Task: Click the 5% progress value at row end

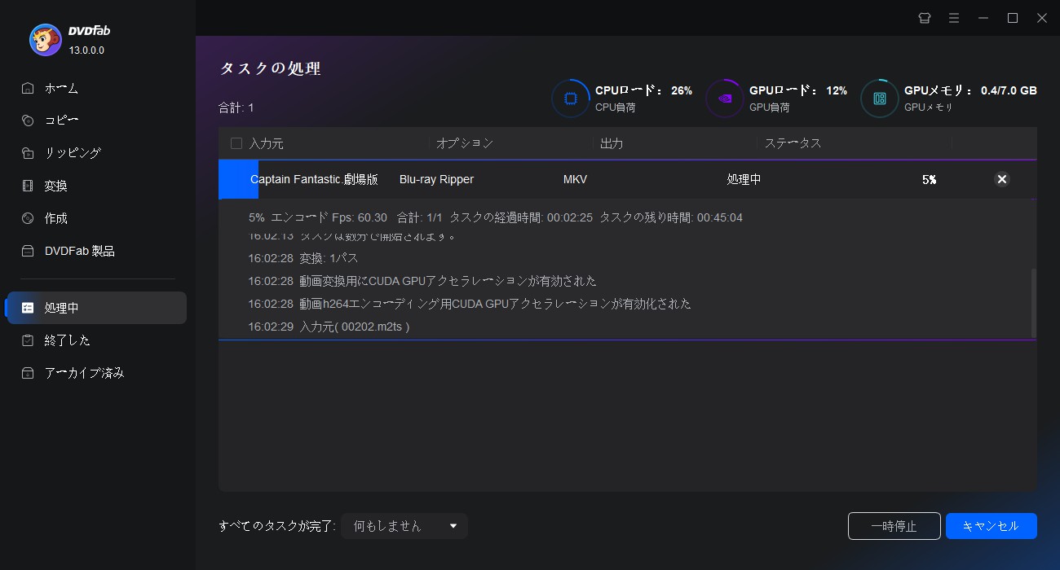Action: (929, 180)
